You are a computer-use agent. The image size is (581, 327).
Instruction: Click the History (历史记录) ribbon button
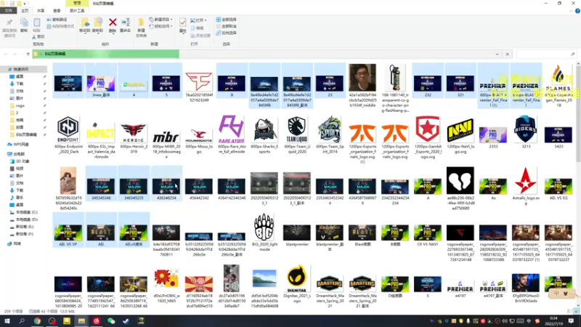(200, 36)
